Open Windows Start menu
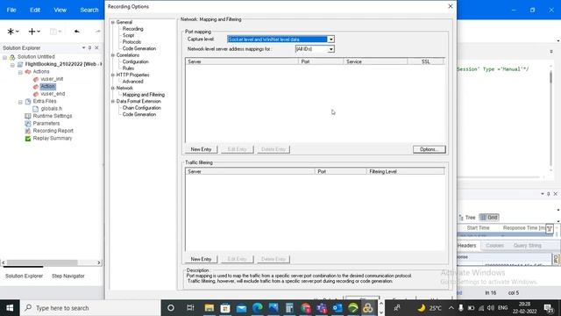This screenshot has width=561, height=316. (10, 308)
